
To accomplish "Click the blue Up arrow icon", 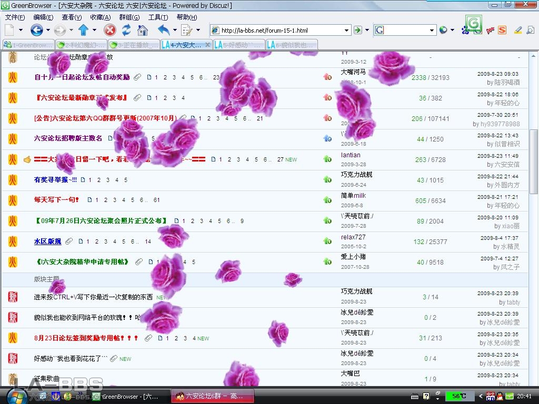I will (x=83, y=30).
